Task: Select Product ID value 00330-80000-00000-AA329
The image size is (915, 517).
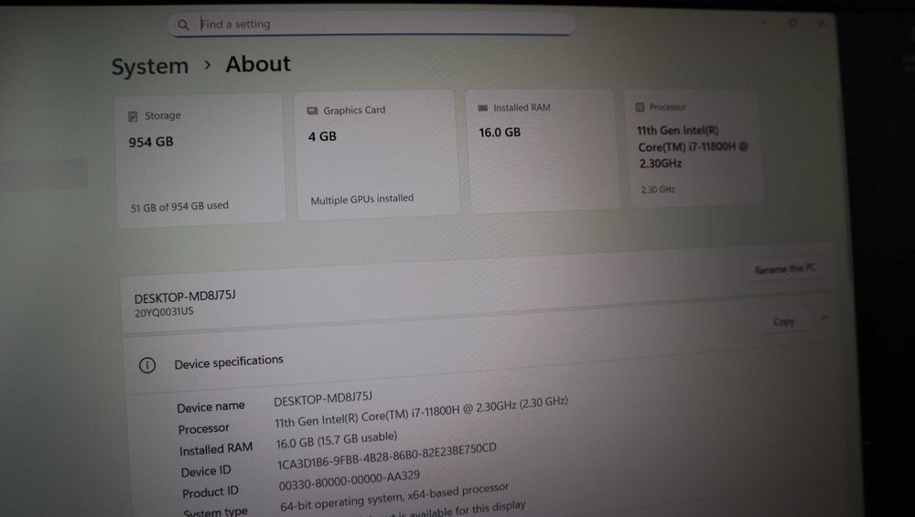Action: [349, 480]
